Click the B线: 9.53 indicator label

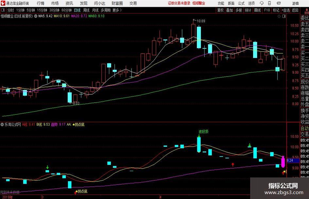(x=43, y=124)
